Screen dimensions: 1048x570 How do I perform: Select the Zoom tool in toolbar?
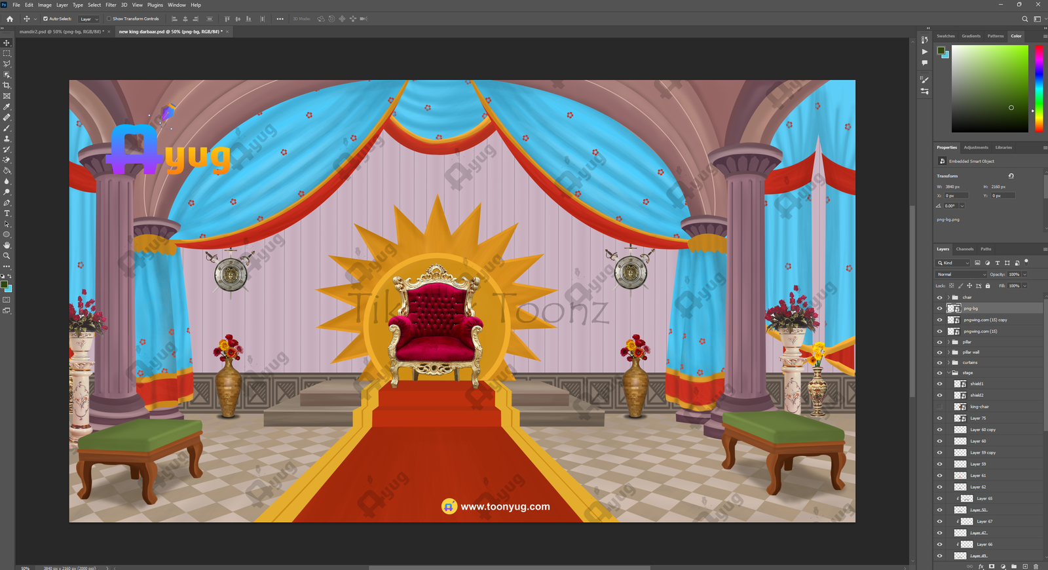tap(7, 256)
